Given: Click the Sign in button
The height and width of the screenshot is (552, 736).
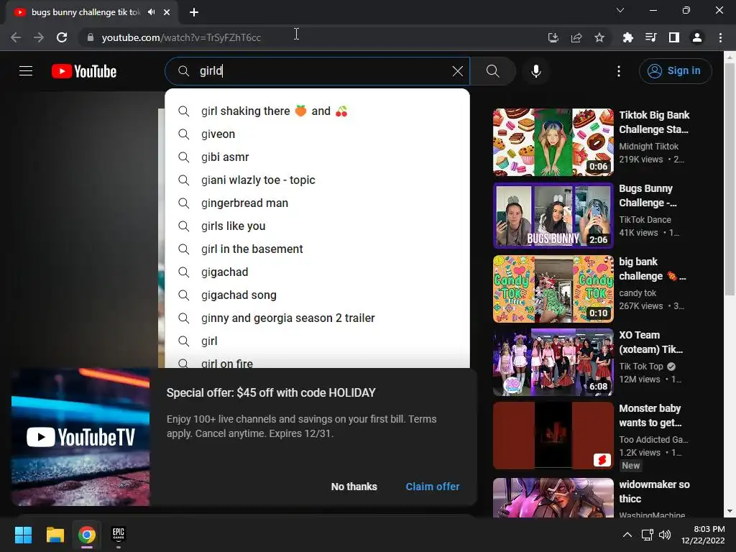Looking at the screenshot, I should [x=675, y=71].
